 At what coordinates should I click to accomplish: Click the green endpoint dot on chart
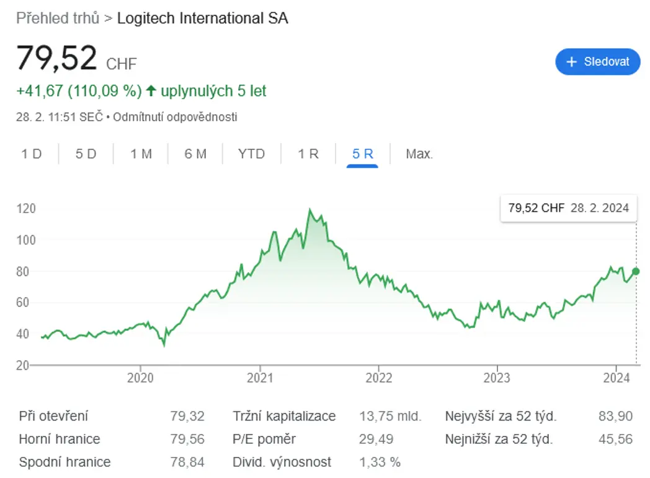(636, 271)
